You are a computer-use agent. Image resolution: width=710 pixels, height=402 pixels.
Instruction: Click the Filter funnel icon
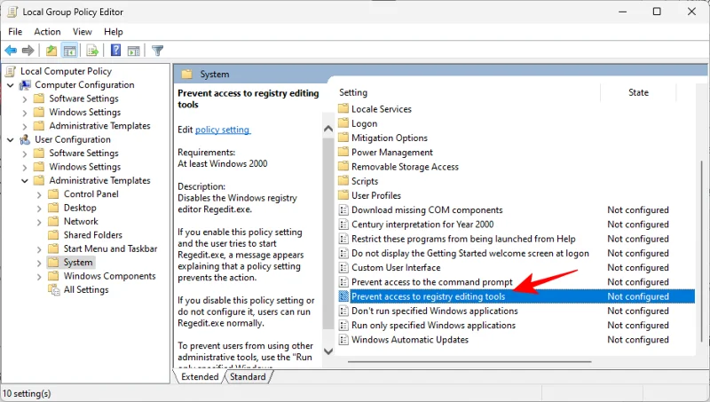[157, 51]
